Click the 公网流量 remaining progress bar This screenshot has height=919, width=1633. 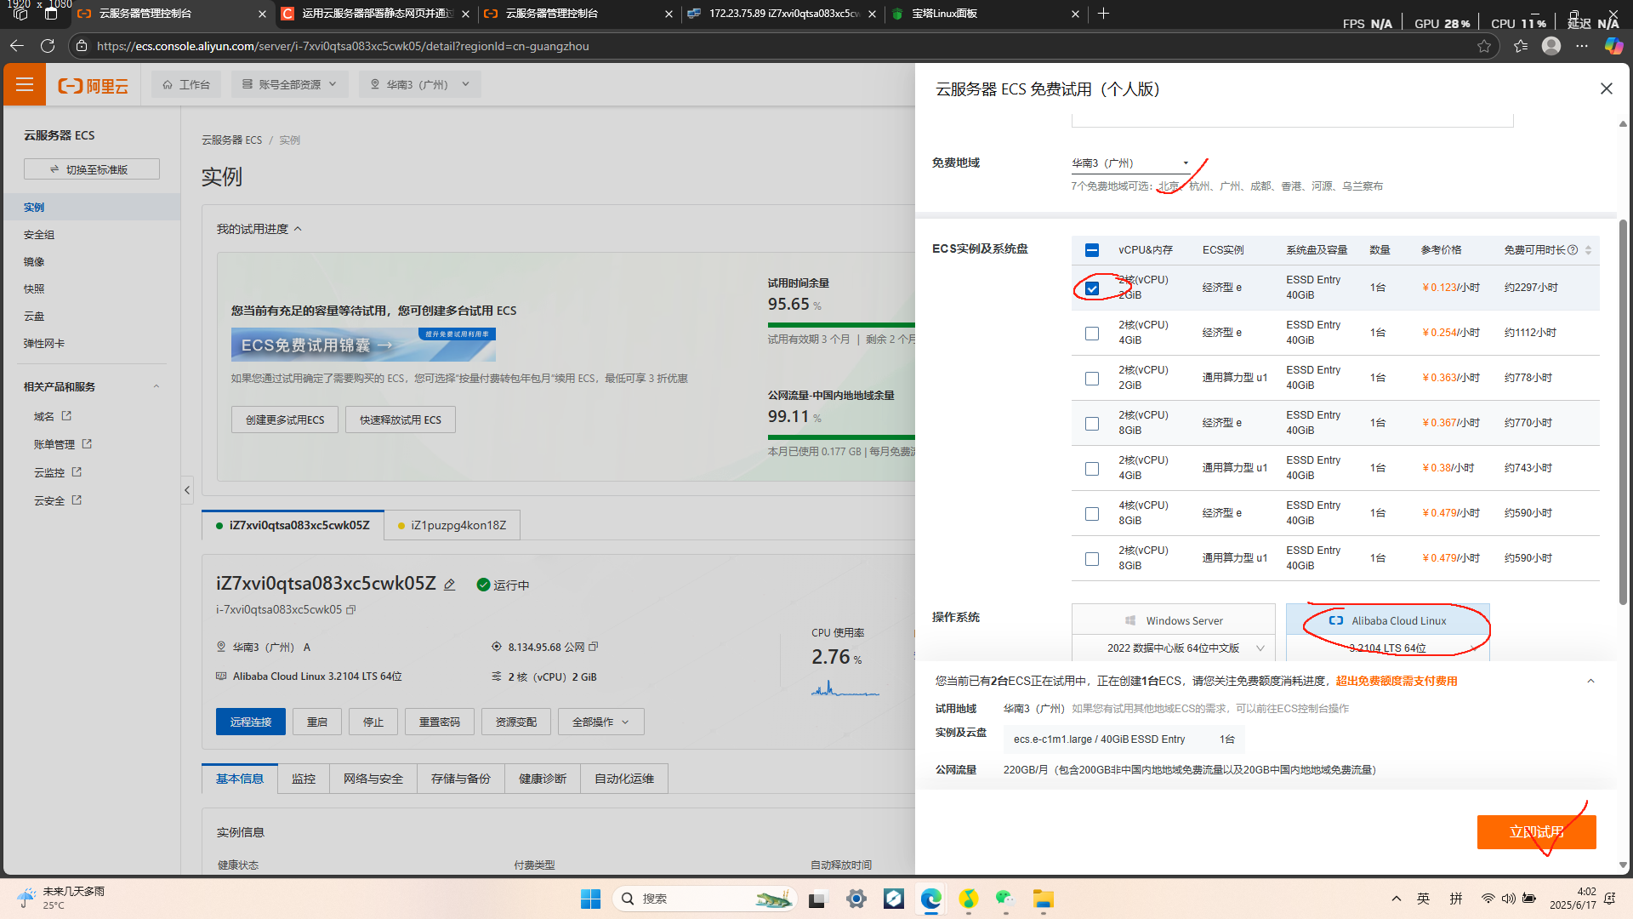(x=841, y=437)
